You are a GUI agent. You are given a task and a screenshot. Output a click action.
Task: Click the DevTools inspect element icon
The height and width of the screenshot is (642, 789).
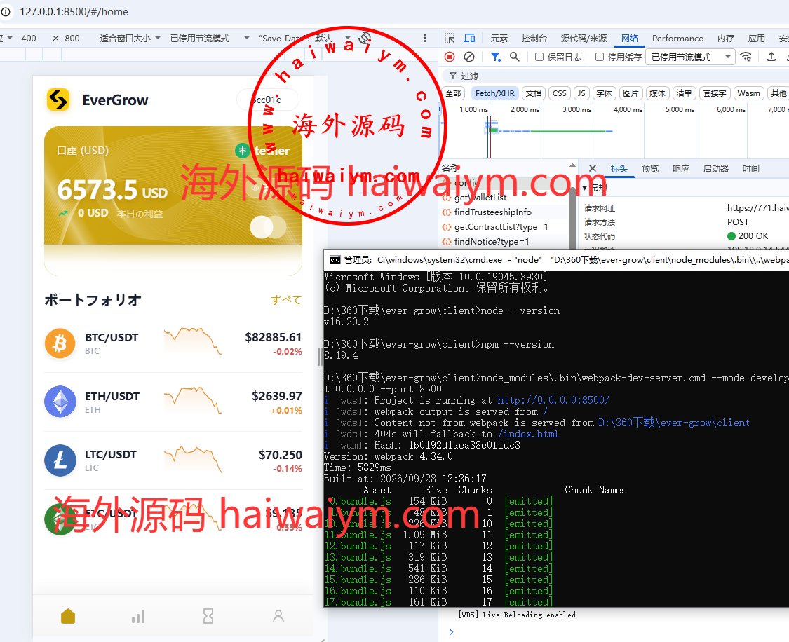pos(450,39)
